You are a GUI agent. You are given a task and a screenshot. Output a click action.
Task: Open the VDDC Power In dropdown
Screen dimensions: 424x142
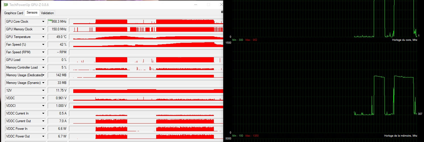pos(43,129)
